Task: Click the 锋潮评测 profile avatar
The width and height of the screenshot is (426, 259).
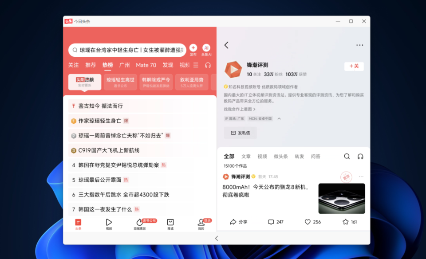Action: (x=233, y=70)
